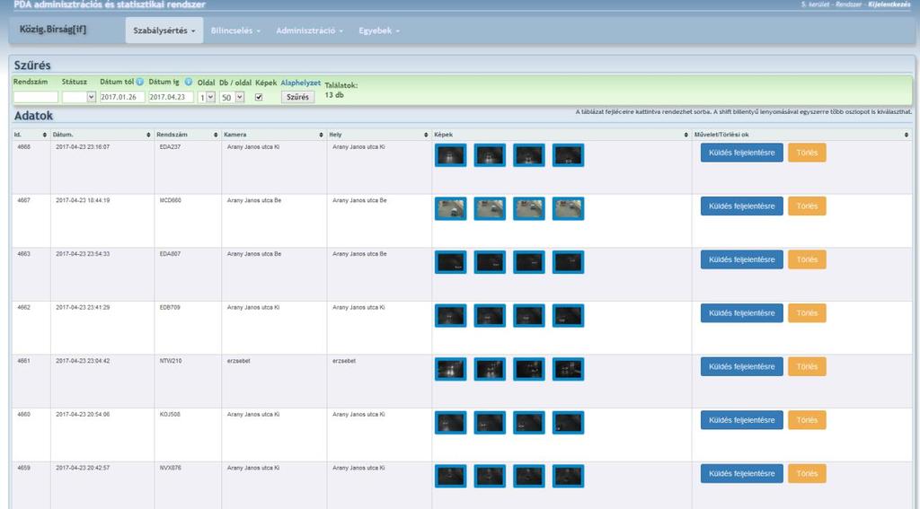Sort table by Hely column arrows
Viewport: 920px width, 509px height.
tap(426, 135)
